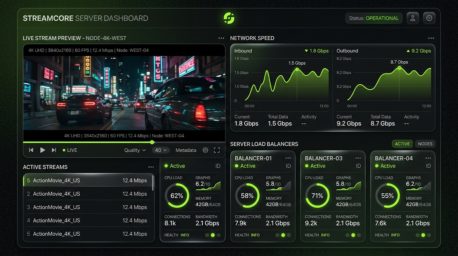Image resolution: width=458 pixels, height=256 pixels.
Task: Switch to NODES tab
Action: pos(425,144)
